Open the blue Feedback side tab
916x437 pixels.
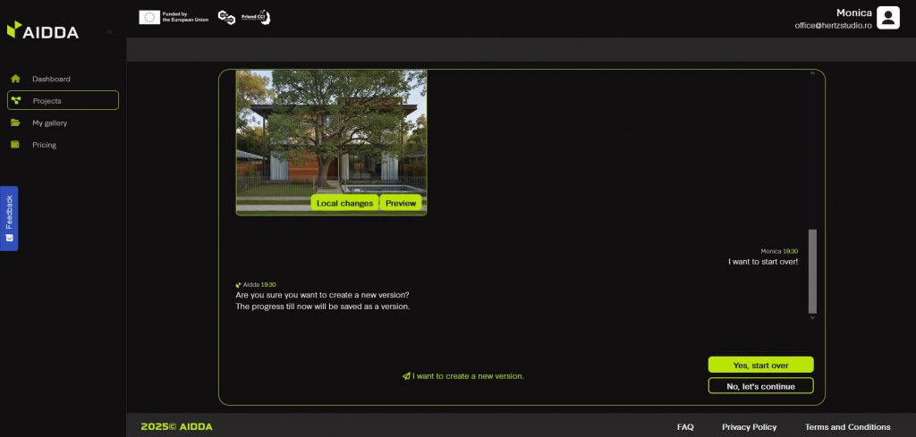(x=9, y=218)
